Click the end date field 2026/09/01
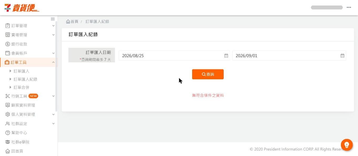Image resolution: width=358 pixels, height=156 pixels. pos(289,56)
